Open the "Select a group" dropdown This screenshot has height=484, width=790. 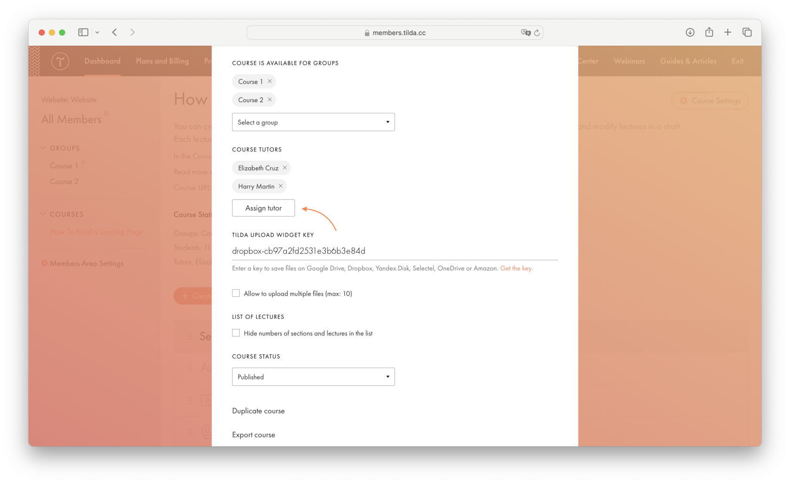pyautogui.click(x=313, y=122)
